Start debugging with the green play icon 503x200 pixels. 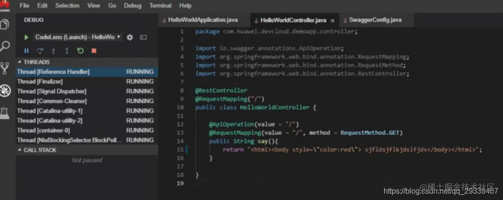pos(26,37)
